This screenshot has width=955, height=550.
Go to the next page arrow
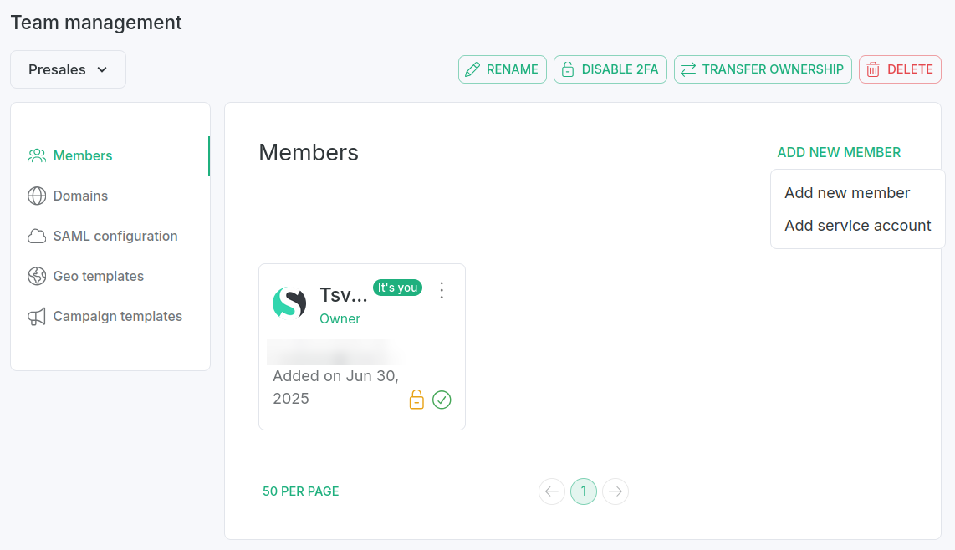pyautogui.click(x=615, y=491)
